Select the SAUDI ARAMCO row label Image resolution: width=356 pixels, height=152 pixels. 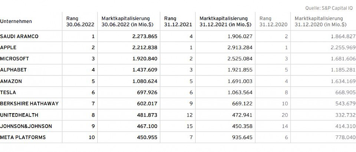pos(19,37)
